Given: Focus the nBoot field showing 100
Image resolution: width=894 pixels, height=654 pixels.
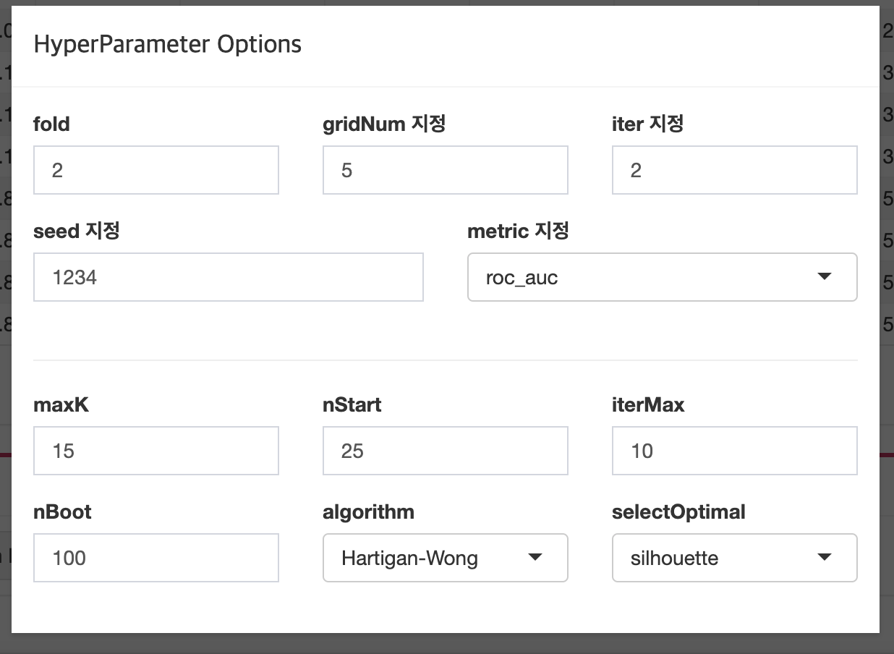Looking at the screenshot, I should click(156, 558).
